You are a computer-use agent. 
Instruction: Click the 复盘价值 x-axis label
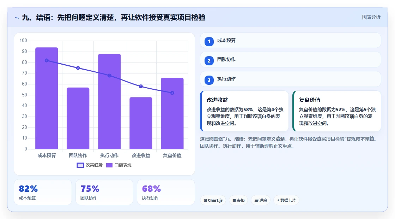click(172, 156)
